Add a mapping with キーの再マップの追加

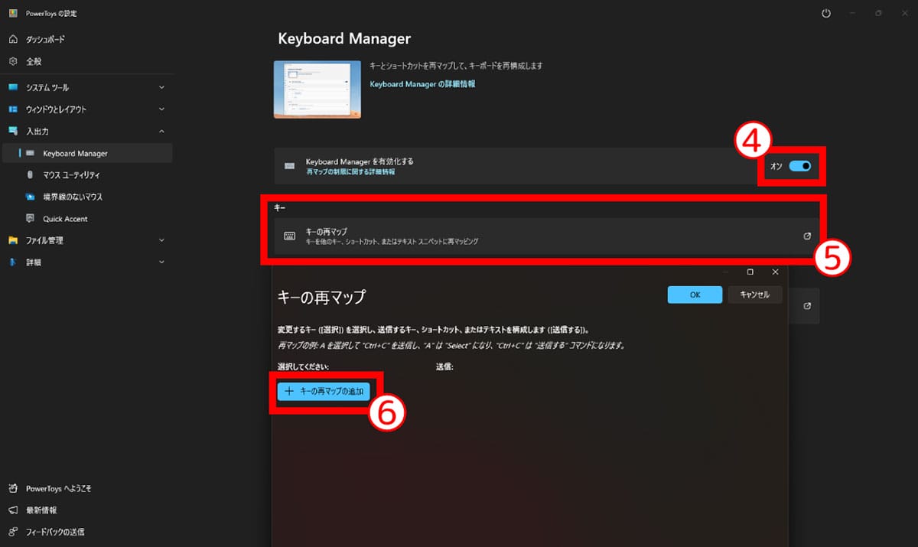(324, 391)
